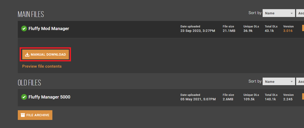The width and height of the screenshot is (304, 128).
Task: Open the Main Files sort-by Name dropdown
Action: pyautogui.click(x=279, y=13)
